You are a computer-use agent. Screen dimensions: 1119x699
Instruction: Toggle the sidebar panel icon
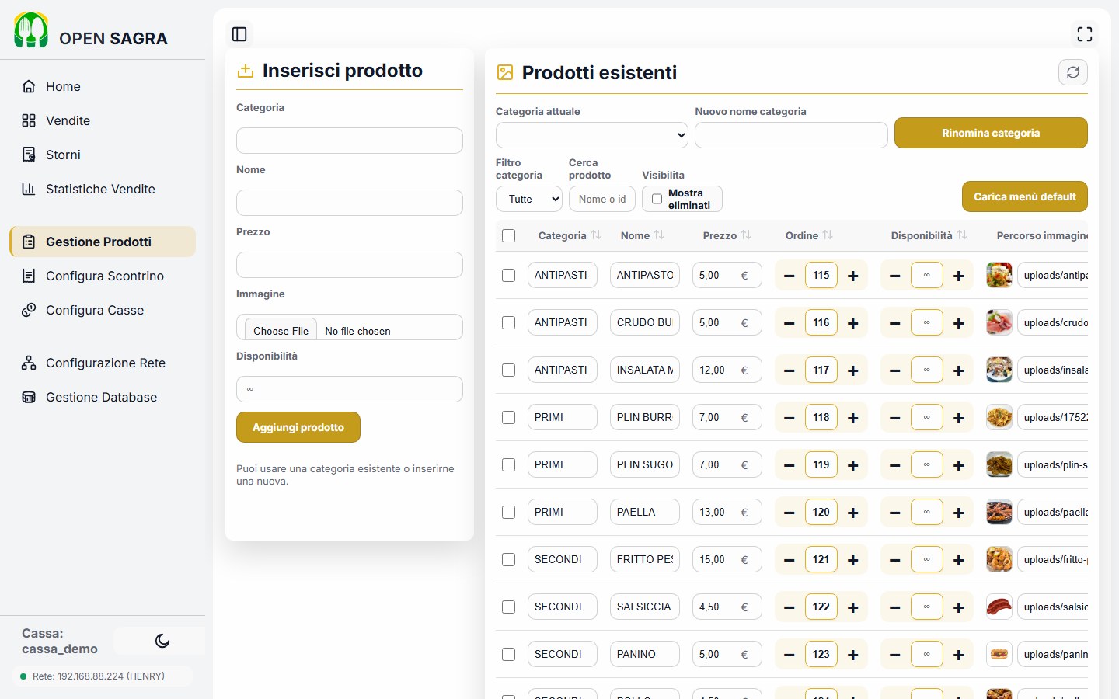tap(239, 34)
